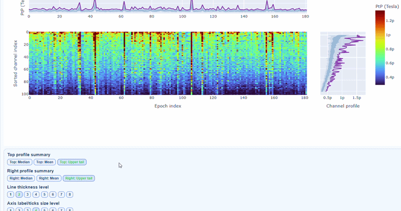Select Top: Median profile summary
This screenshot has height=211, width=401.
(x=20, y=162)
